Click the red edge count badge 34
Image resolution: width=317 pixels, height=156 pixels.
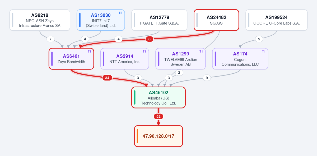pyautogui.click(x=107, y=78)
